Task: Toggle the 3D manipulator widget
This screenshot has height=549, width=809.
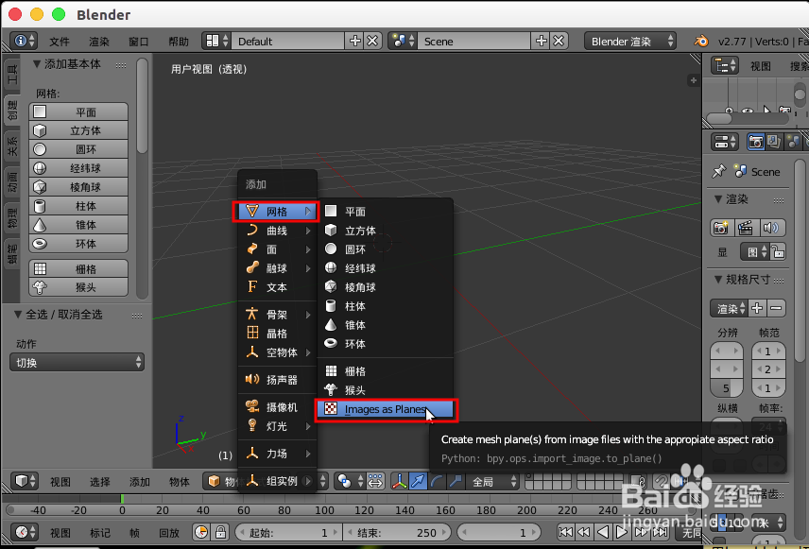Action: pyautogui.click(x=400, y=481)
